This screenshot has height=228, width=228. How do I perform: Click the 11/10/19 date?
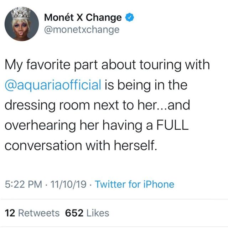68,184
